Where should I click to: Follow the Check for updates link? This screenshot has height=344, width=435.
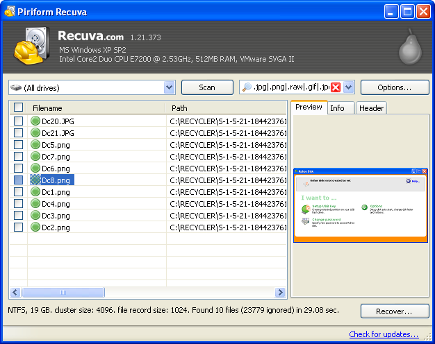[384, 334]
